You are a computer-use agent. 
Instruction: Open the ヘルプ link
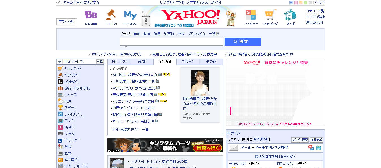coord(320,3)
